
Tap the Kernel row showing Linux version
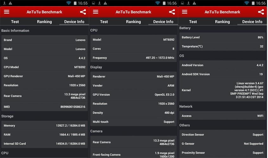pos(222,90)
